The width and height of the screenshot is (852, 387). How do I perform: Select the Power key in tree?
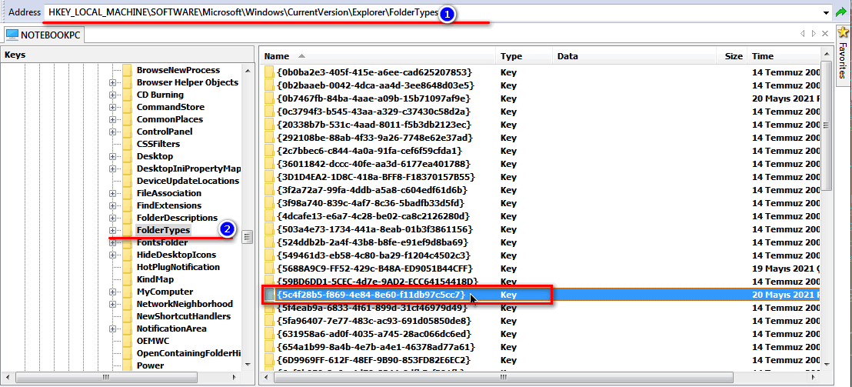(x=151, y=365)
